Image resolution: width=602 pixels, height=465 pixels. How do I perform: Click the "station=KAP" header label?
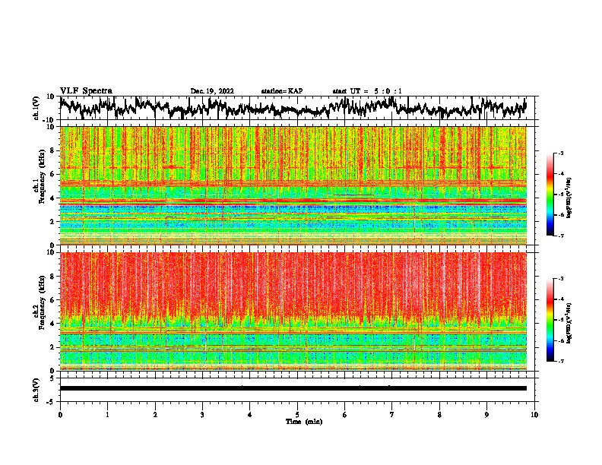(282, 91)
